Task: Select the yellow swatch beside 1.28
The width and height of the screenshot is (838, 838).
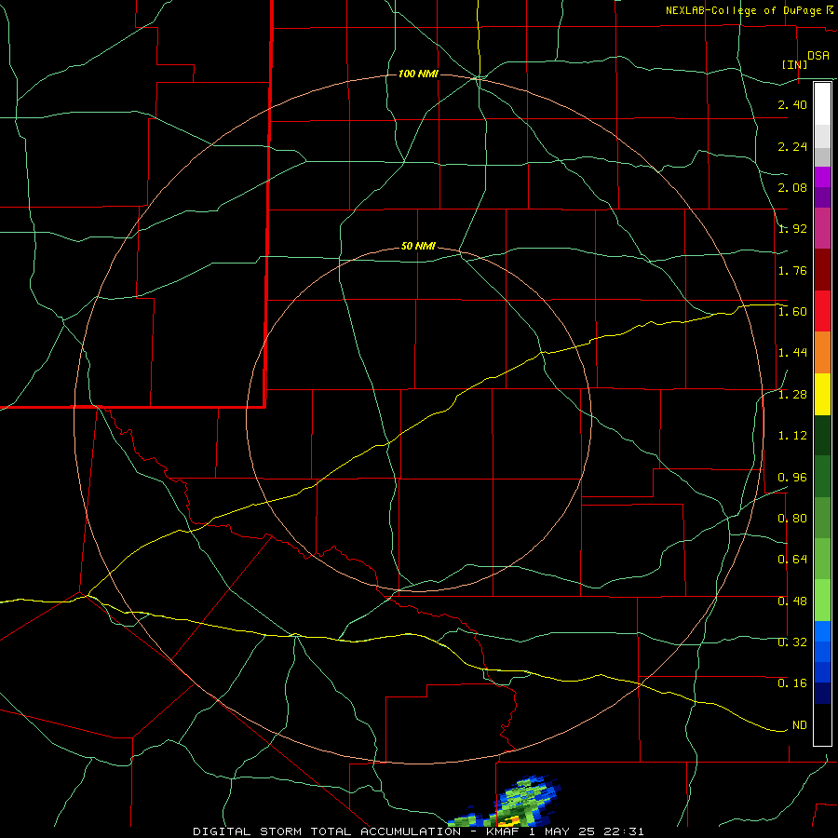Action: pos(822,394)
